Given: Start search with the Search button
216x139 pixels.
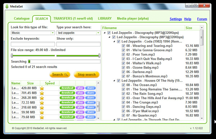Looking at the screenshot, I should [x=60, y=75].
